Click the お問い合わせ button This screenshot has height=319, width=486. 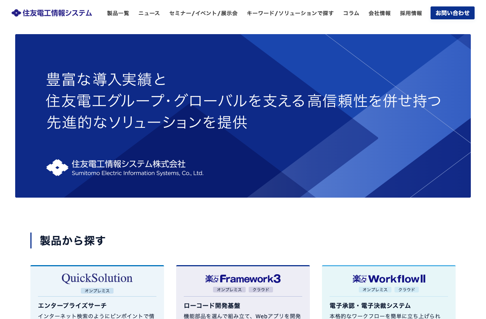452,13
